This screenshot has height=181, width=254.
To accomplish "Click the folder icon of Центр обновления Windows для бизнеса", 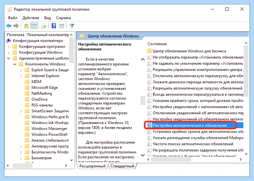I will pyautogui.click(x=149, y=51).
